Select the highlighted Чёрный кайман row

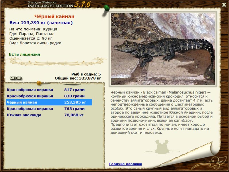tap(49, 102)
